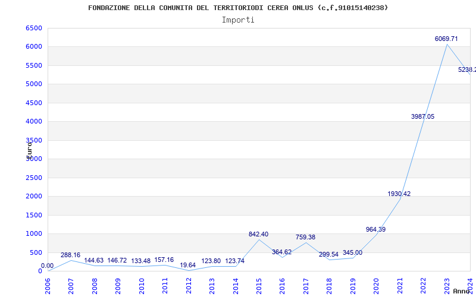
Task: Click the 'Importi' subtitle
Action: pos(238,20)
